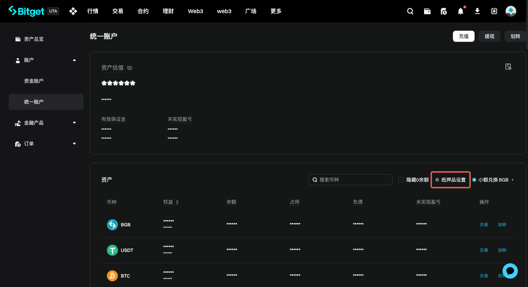This screenshot has height=287, width=528.
Task: Open the wallet icon in top bar
Action: coord(427,11)
